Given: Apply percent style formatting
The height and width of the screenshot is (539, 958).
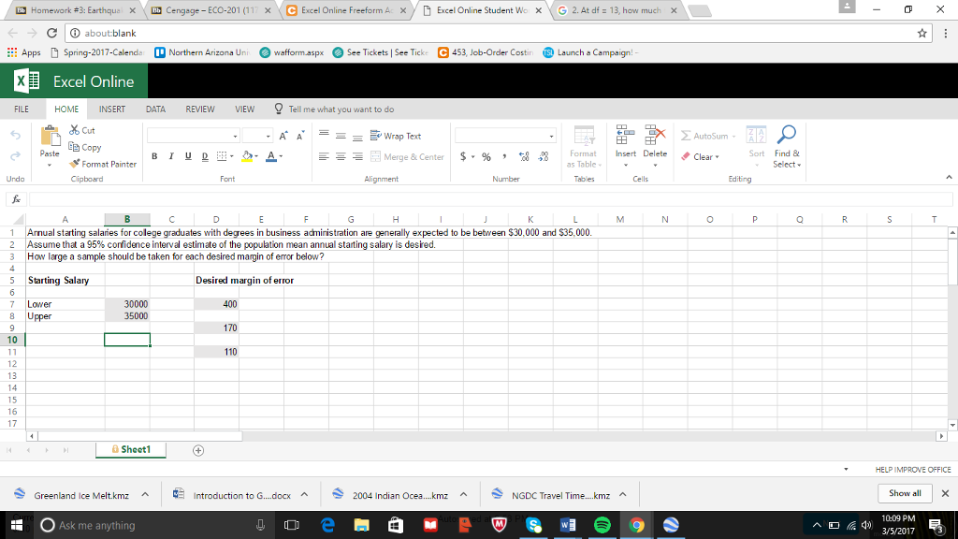Looking at the screenshot, I should [x=486, y=155].
